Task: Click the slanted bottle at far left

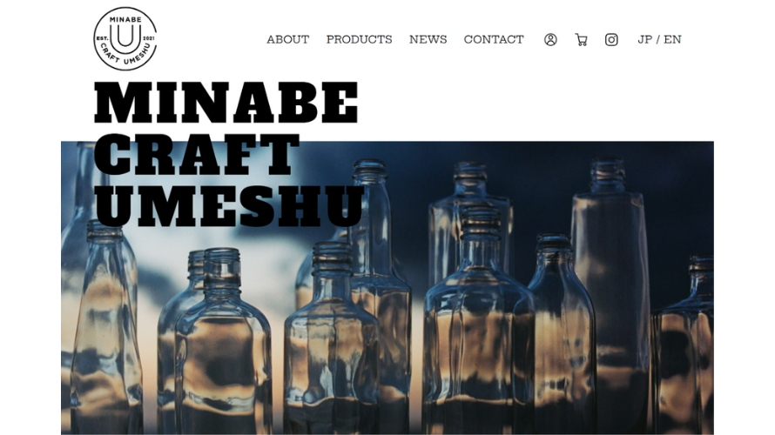Action: (105, 328)
